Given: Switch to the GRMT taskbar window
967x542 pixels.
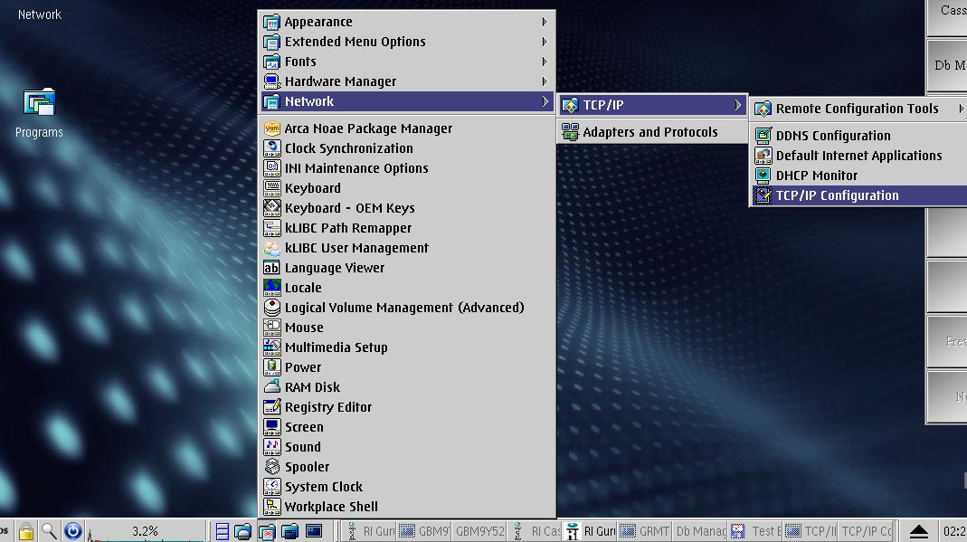Looking at the screenshot, I should (x=645, y=531).
